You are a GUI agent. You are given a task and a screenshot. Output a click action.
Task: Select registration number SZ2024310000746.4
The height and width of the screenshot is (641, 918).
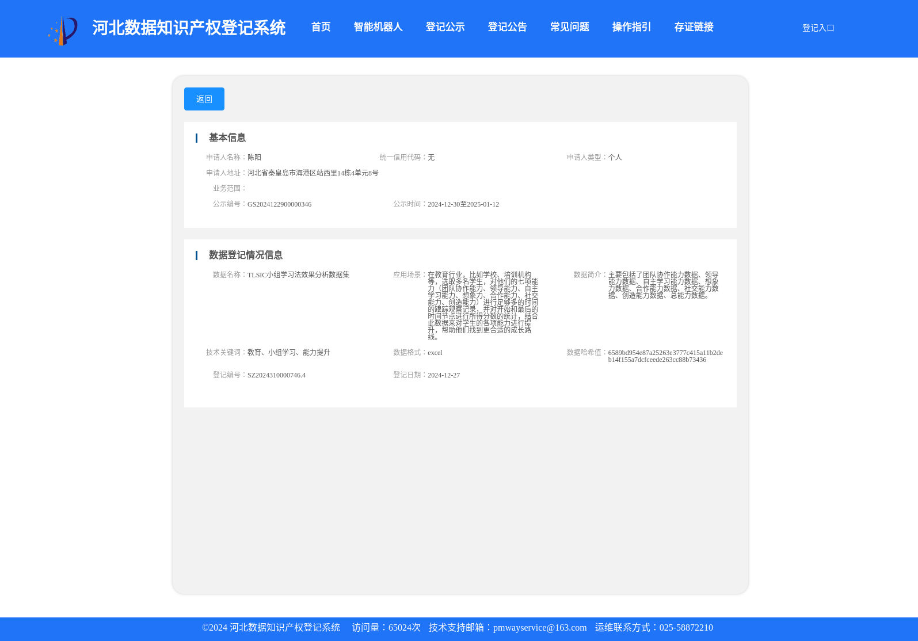(x=276, y=375)
